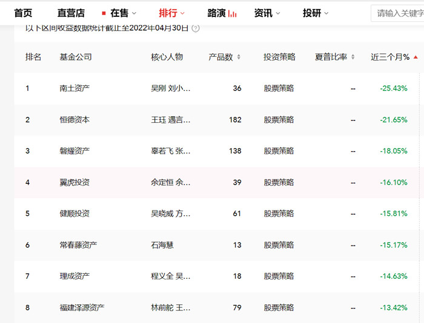Sort by 夏普比率 using its sort arrows
Image resolution: width=424 pixels, height=323 pixels.
pyautogui.click(x=353, y=57)
